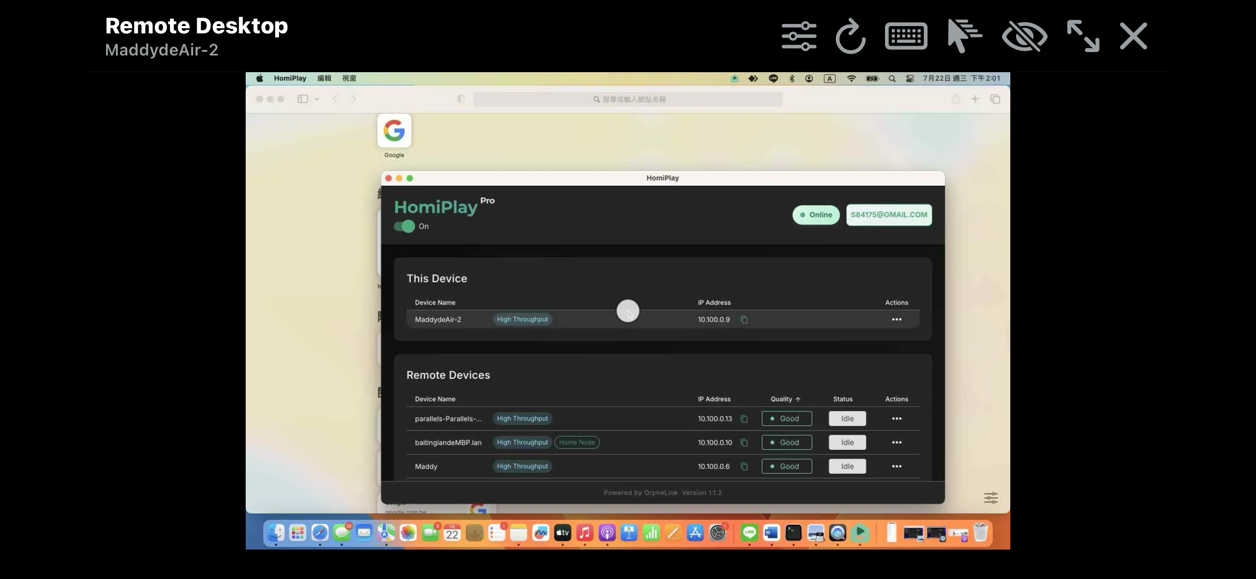The image size is (1256, 579).
Task: Select the device name baitingiandeMBP.lan
Action: coord(448,442)
